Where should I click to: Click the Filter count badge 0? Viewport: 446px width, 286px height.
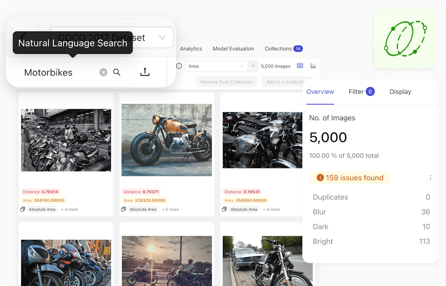[x=370, y=92]
